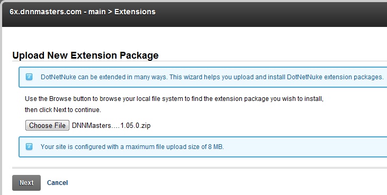Click the horizontal divider above the Next button
This screenshot has width=387, height=195.
200,168
